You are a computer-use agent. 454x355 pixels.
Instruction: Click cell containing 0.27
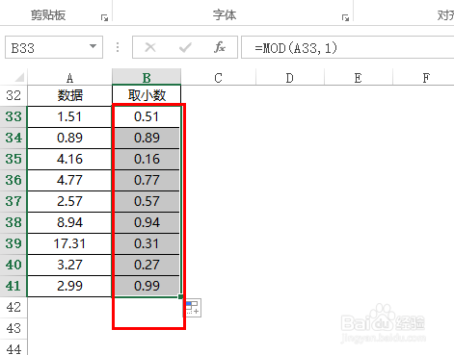tap(147, 265)
